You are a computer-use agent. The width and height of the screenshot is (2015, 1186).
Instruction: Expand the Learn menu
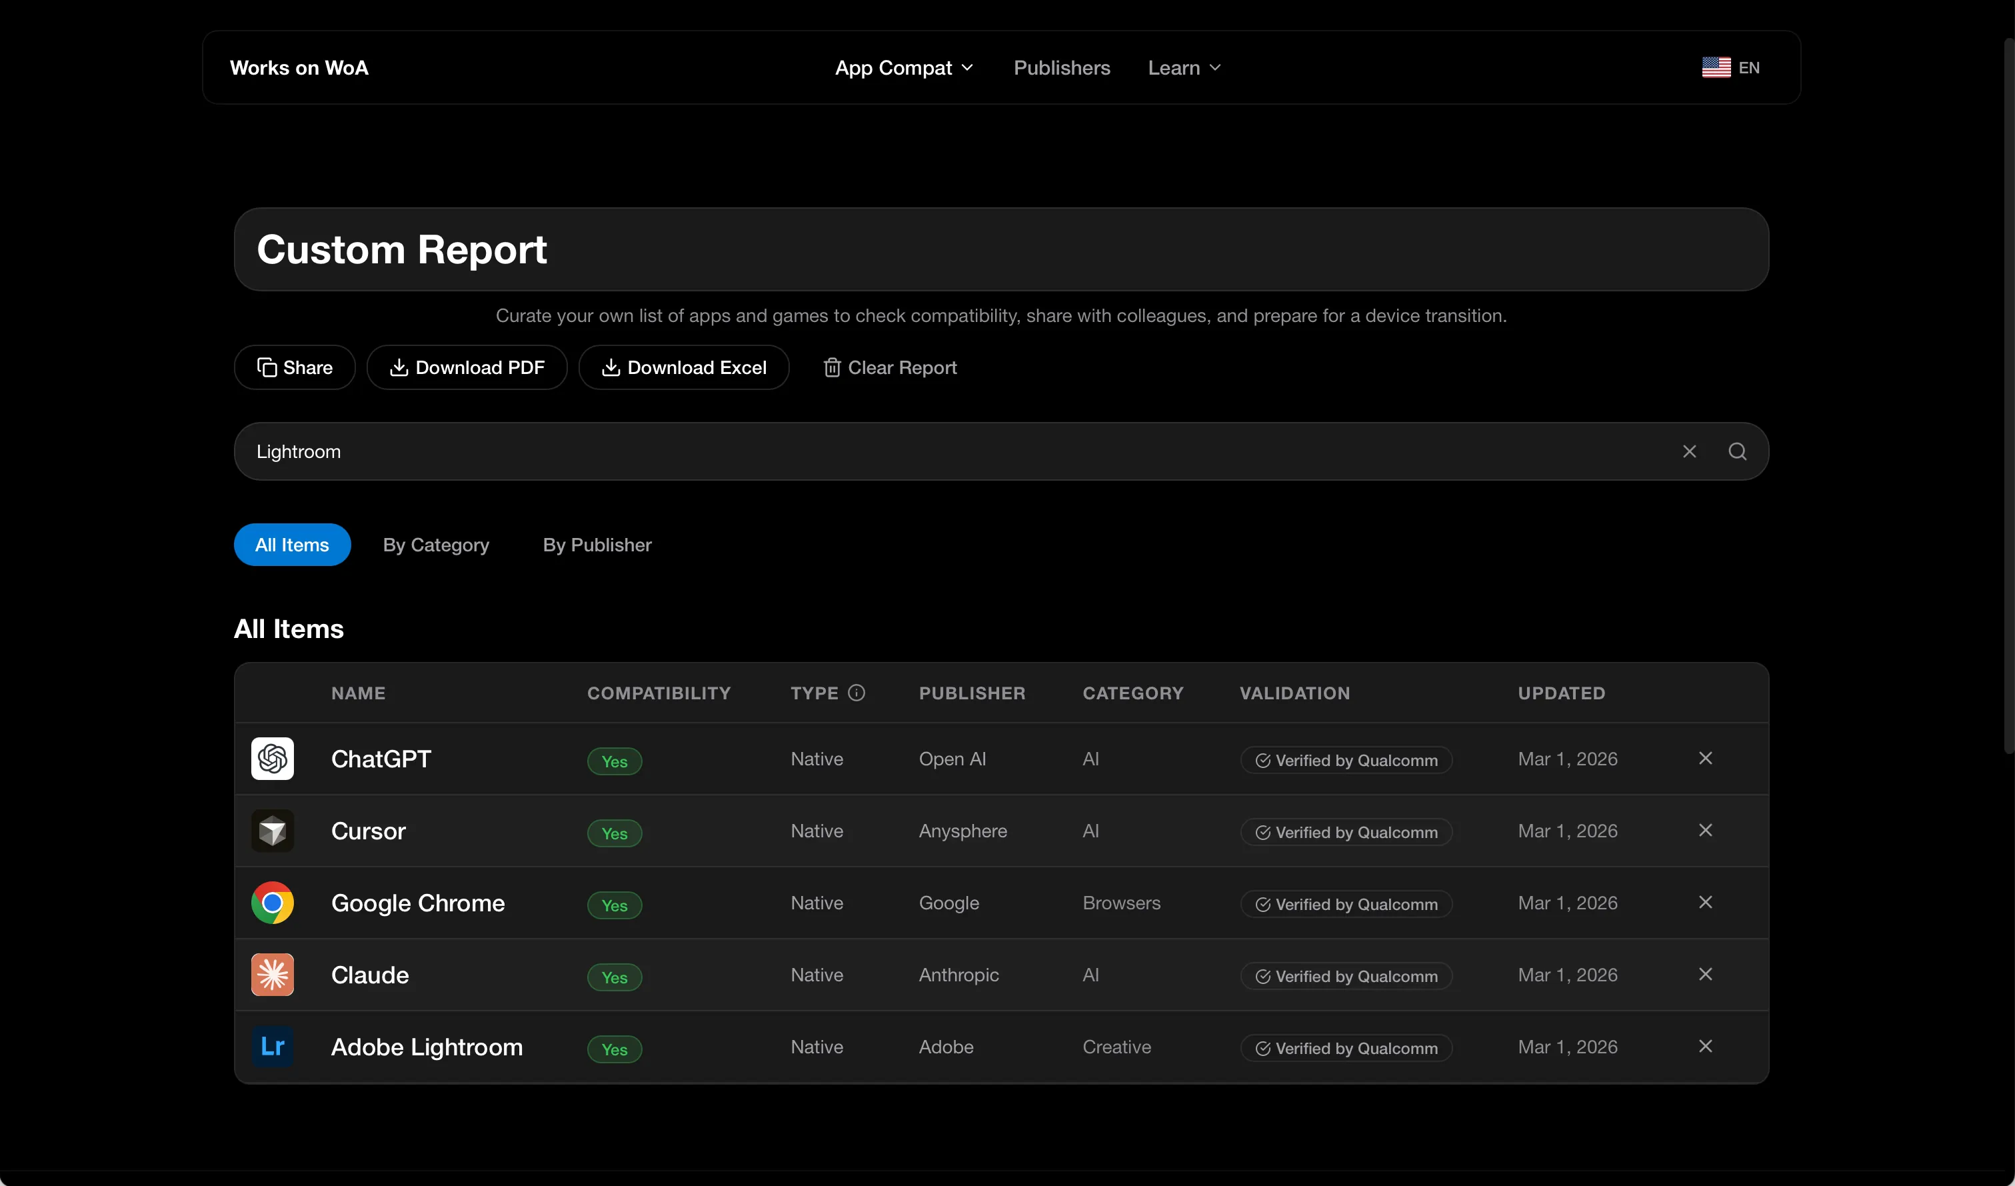[1184, 68]
